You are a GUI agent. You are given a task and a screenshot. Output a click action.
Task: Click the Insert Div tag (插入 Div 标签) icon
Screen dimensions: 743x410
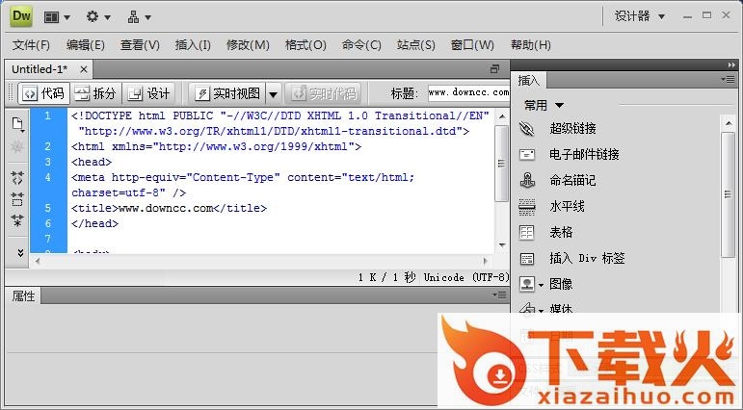point(527,259)
